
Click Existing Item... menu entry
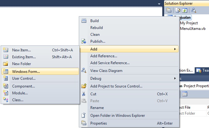coord(24,57)
